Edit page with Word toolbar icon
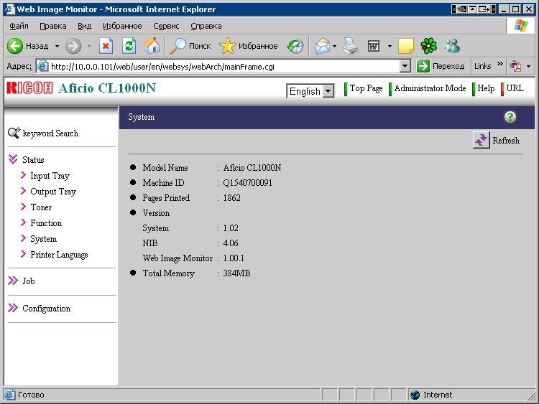Screen dimensions: 539x404 click(374, 46)
